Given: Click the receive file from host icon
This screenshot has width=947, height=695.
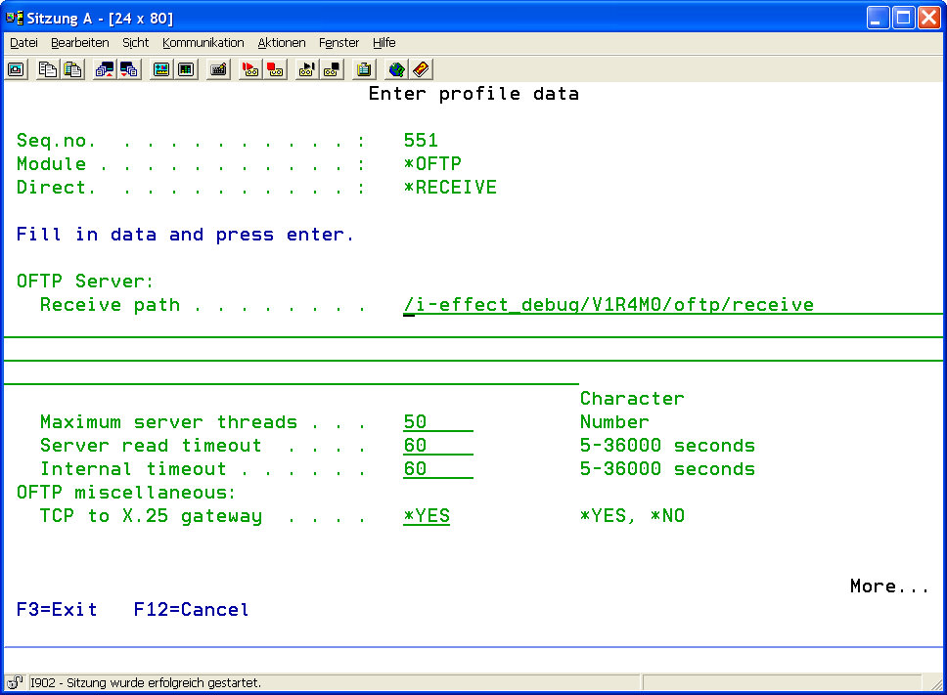Looking at the screenshot, I should [129, 69].
